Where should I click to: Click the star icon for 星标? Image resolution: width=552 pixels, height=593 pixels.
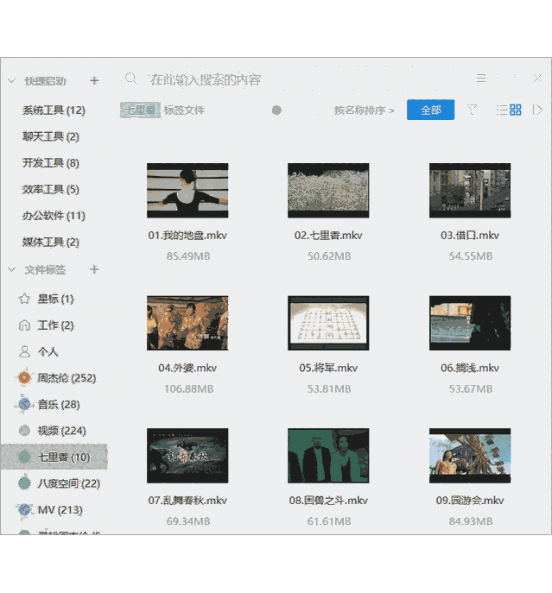(x=24, y=299)
